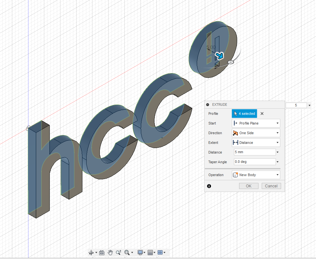Click the Zoom Window fit icon
This screenshot has height=259, width=316.
point(127,252)
